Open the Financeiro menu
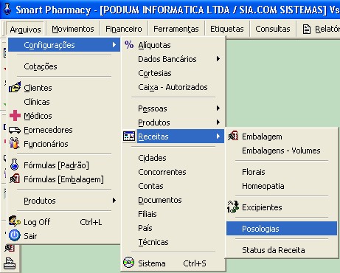Image resolution: width=340 pixels, height=273 pixels. (x=124, y=29)
